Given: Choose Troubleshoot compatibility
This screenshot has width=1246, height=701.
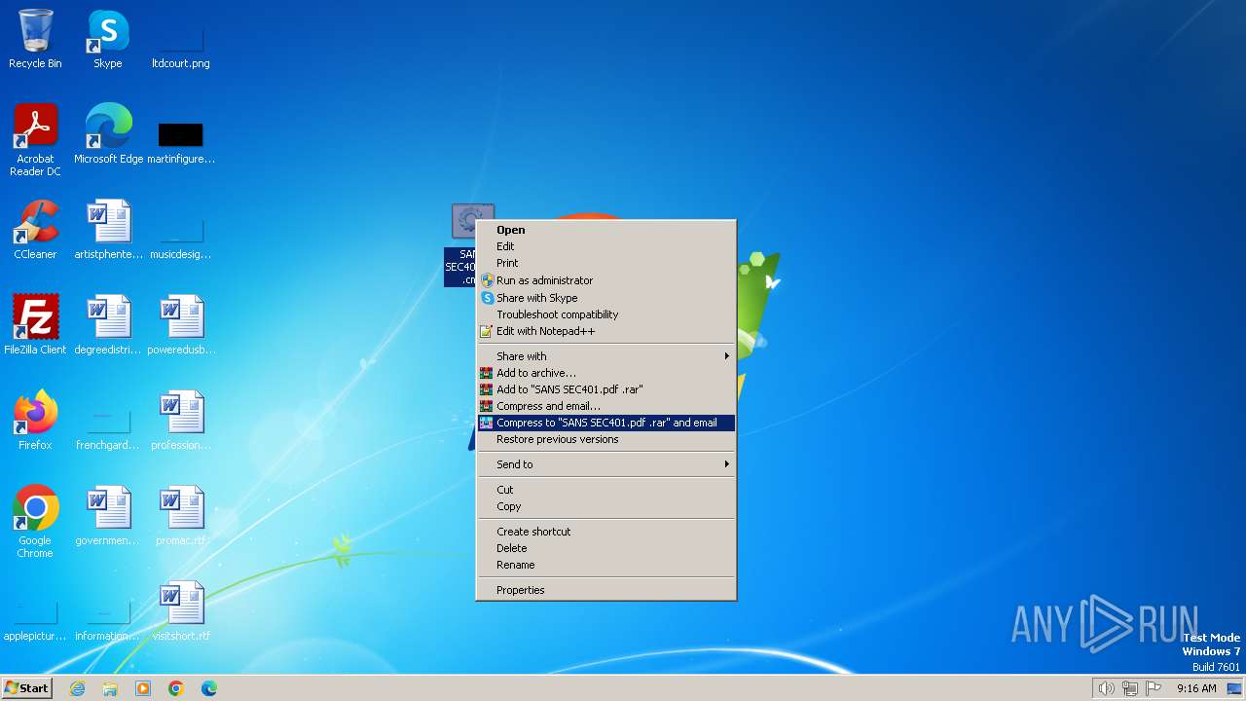Looking at the screenshot, I should coord(605,314).
